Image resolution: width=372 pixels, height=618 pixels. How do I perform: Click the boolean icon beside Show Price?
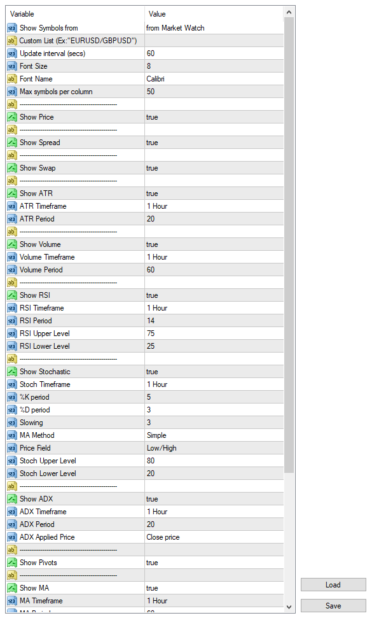click(x=12, y=117)
